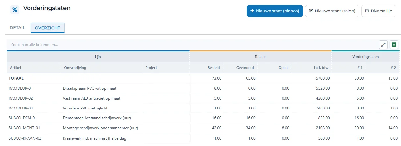Select article RAMDEUR-01
The image size is (401, 146).
click(x=21, y=88)
